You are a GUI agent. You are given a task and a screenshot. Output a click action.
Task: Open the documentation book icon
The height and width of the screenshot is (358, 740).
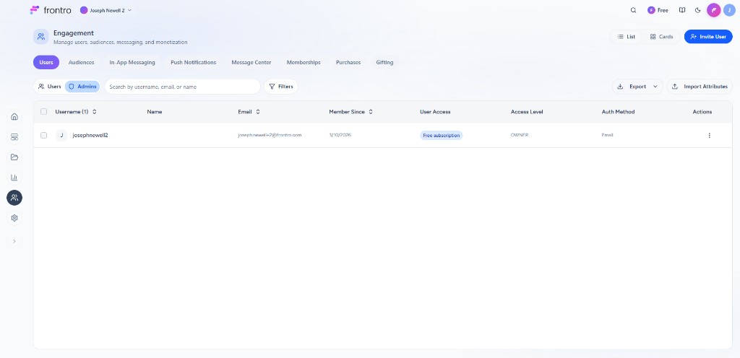click(682, 10)
